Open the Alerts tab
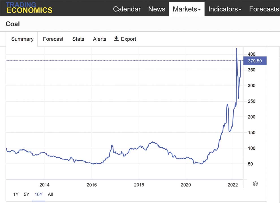The image size is (280, 210). point(100,39)
